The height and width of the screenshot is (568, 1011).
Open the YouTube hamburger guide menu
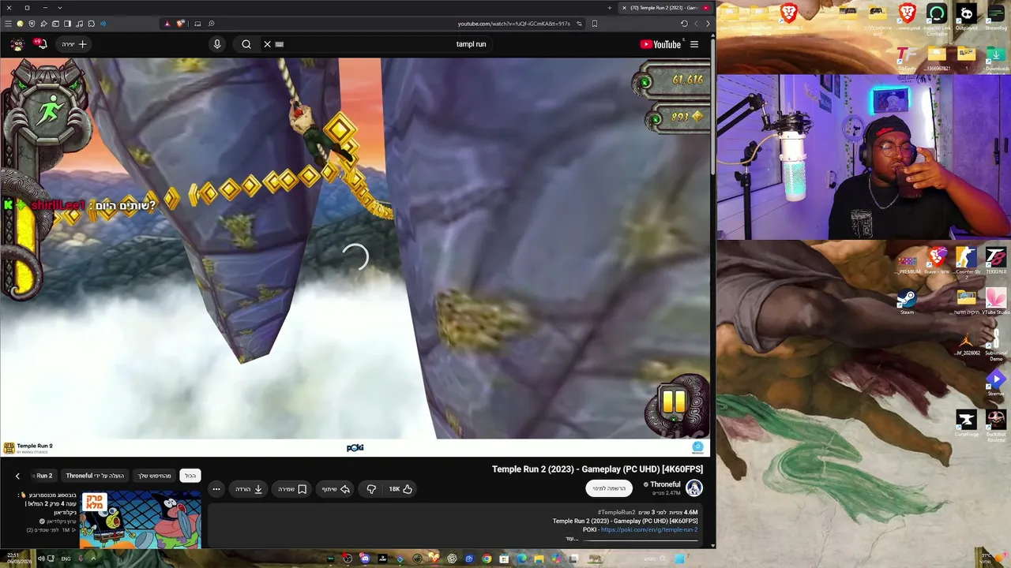point(694,44)
